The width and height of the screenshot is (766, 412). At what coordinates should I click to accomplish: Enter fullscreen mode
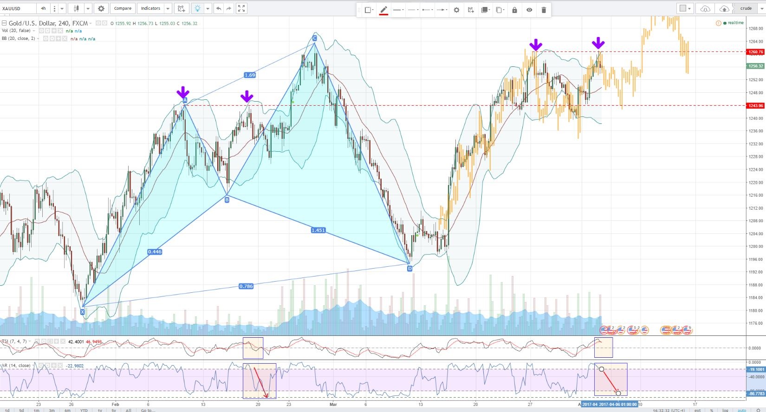tap(241, 8)
